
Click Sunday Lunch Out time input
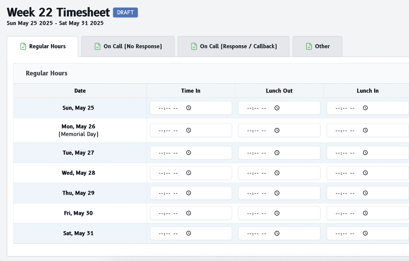tap(257, 108)
